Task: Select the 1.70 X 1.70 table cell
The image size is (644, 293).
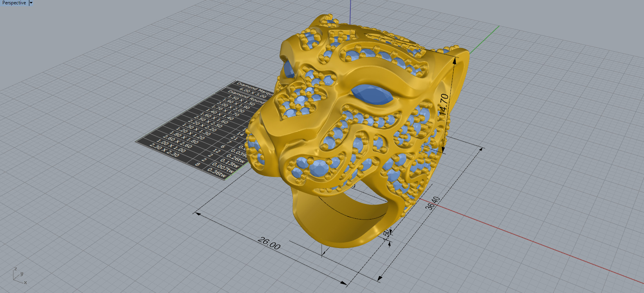Action: pos(225,111)
